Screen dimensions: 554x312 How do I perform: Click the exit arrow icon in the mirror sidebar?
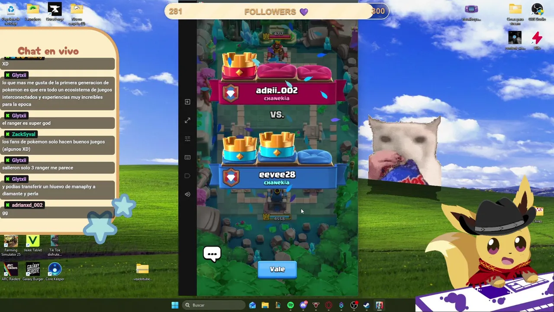(x=187, y=102)
